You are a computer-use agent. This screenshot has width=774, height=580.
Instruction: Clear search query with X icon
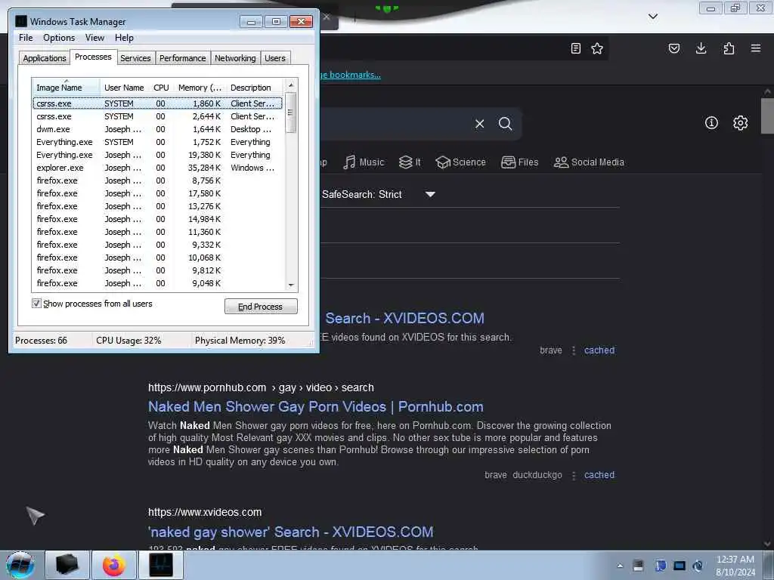(x=479, y=124)
